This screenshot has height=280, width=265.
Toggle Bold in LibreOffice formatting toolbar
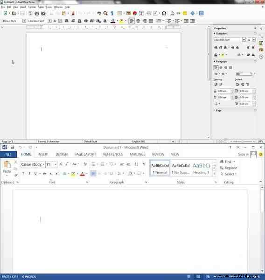pos(67,21)
